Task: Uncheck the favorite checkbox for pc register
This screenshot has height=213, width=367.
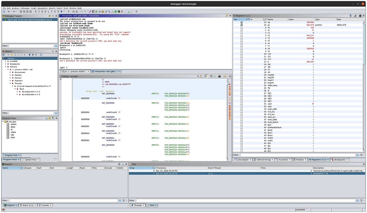Action: [241, 25]
